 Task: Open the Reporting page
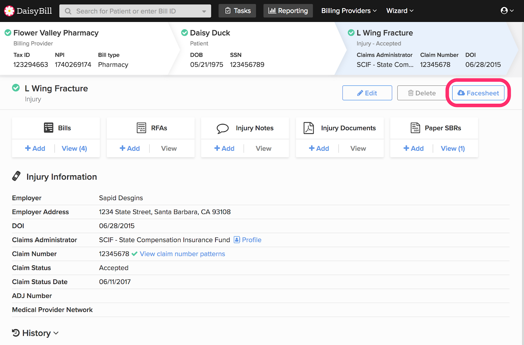click(288, 11)
